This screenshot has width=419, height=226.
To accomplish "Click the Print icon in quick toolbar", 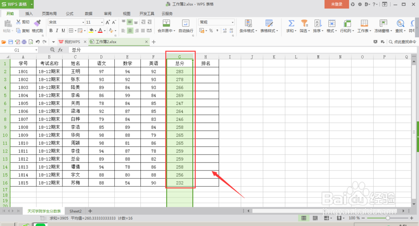I will point(24,42).
